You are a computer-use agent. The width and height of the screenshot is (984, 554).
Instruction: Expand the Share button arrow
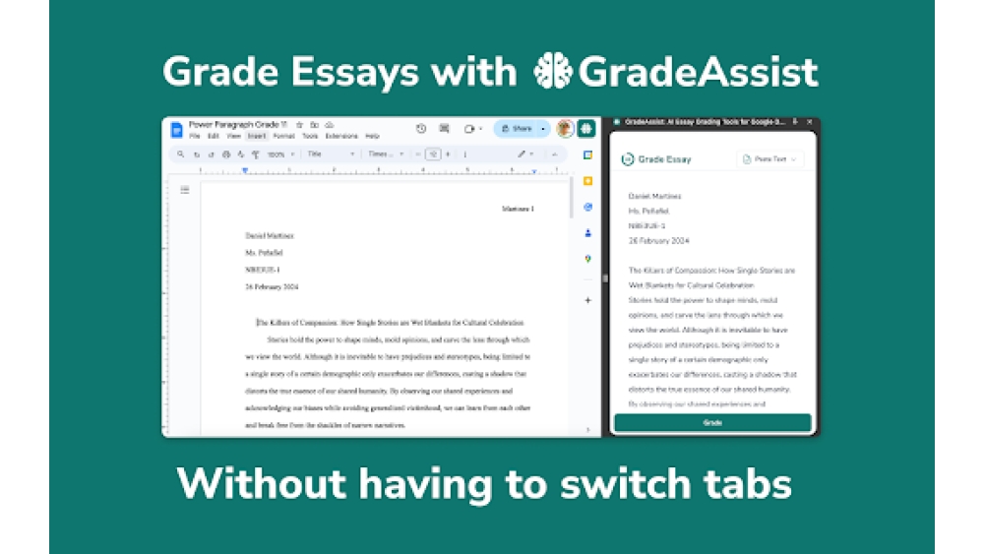pos(543,129)
